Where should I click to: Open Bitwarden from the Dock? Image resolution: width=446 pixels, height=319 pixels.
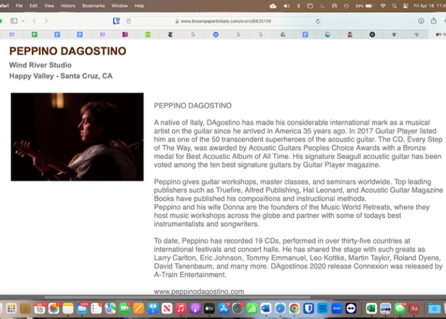click(x=308, y=308)
